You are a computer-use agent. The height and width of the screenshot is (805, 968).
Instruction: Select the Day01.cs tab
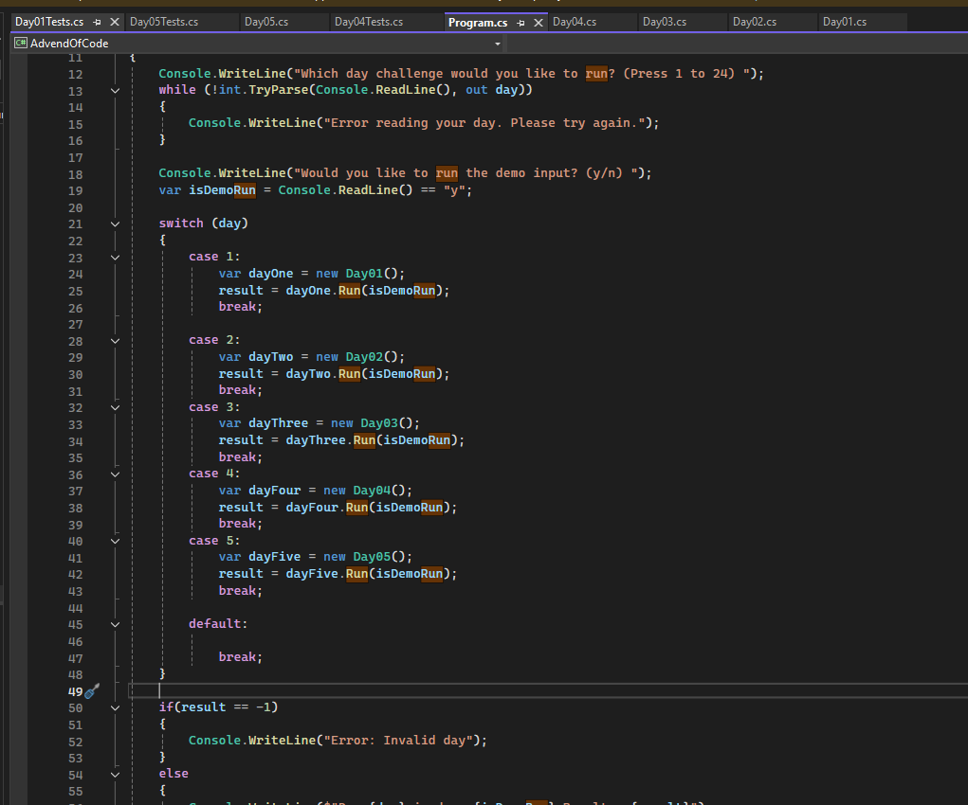pyautogui.click(x=845, y=22)
